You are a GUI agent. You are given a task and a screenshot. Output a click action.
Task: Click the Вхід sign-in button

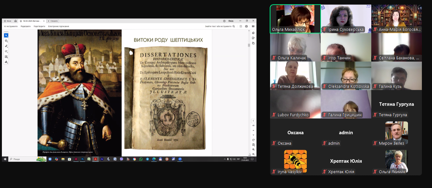pos(231,21)
